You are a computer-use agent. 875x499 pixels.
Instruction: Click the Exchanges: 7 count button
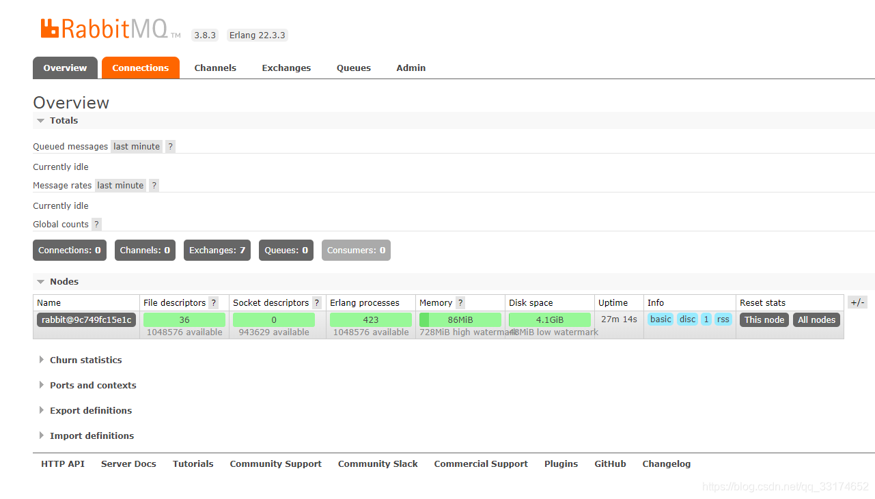(217, 250)
